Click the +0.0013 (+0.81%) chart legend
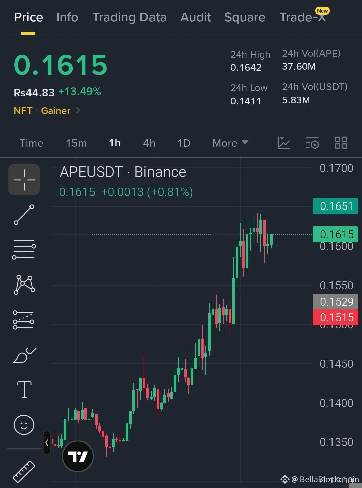 pos(147,192)
